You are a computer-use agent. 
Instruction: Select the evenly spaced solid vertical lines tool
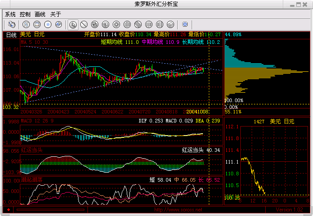(127, 24)
